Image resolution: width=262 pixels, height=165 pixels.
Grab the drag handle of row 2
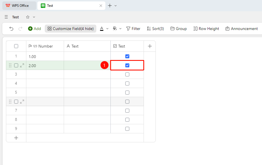pos(10,65)
